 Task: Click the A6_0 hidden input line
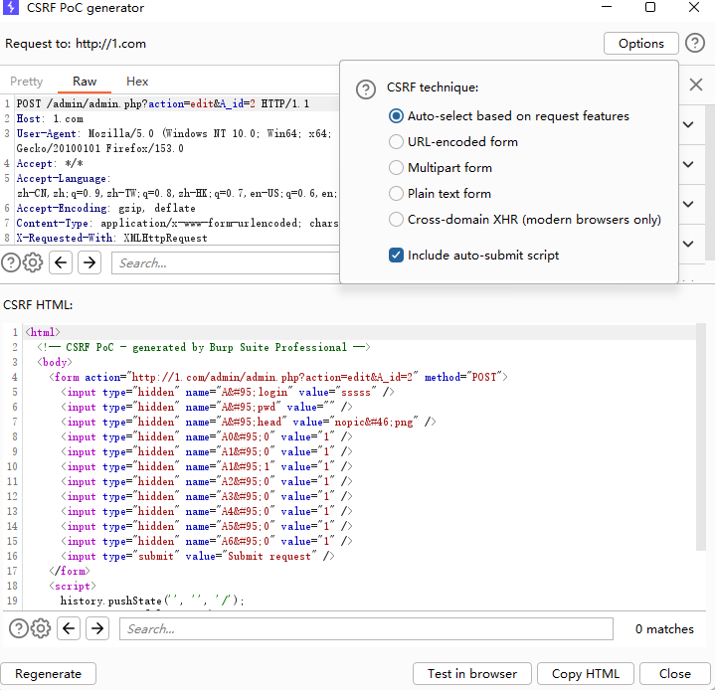[206, 541]
